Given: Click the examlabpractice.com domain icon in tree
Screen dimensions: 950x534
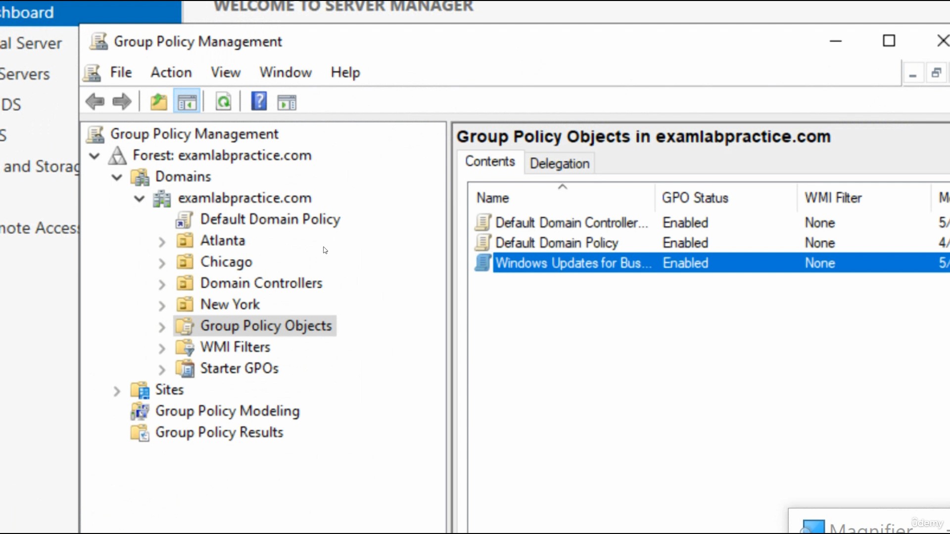Looking at the screenshot, I should point(162,198).
